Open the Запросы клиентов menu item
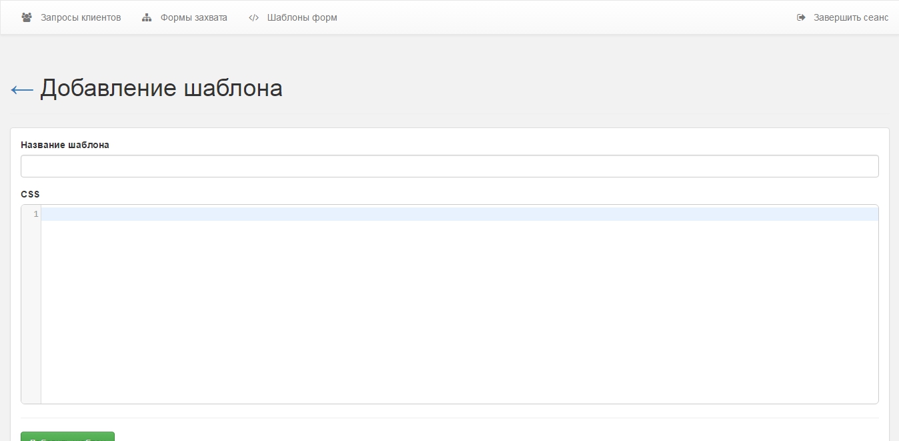Viewport: 899px width, 441px height. tap(81, 17)
